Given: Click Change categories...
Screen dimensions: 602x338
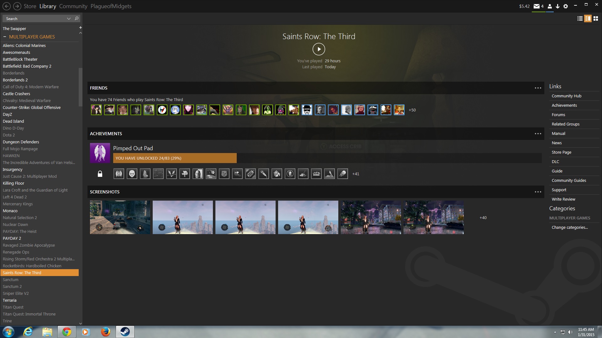Looking at the screenshot, I should pyautogui.click(x=570, y=228).
